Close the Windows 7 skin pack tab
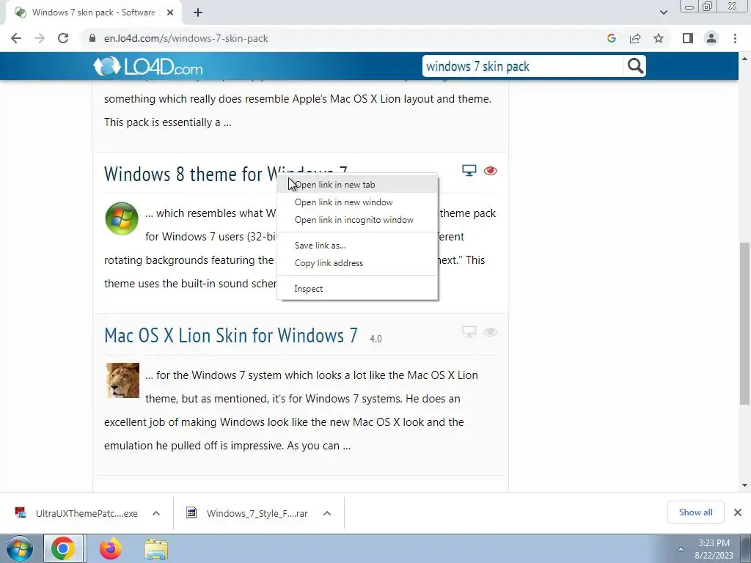751x563 pixels. pos(170,12)
